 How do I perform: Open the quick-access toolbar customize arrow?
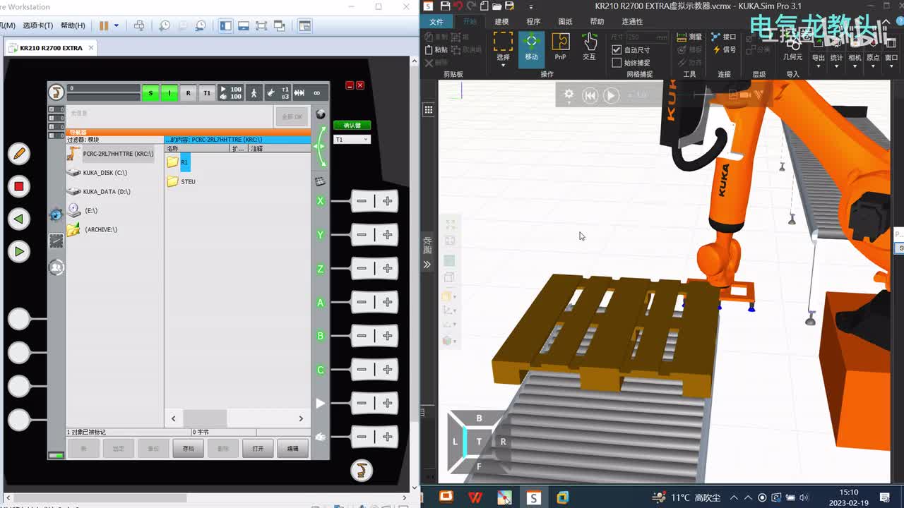tap(533, 7)
